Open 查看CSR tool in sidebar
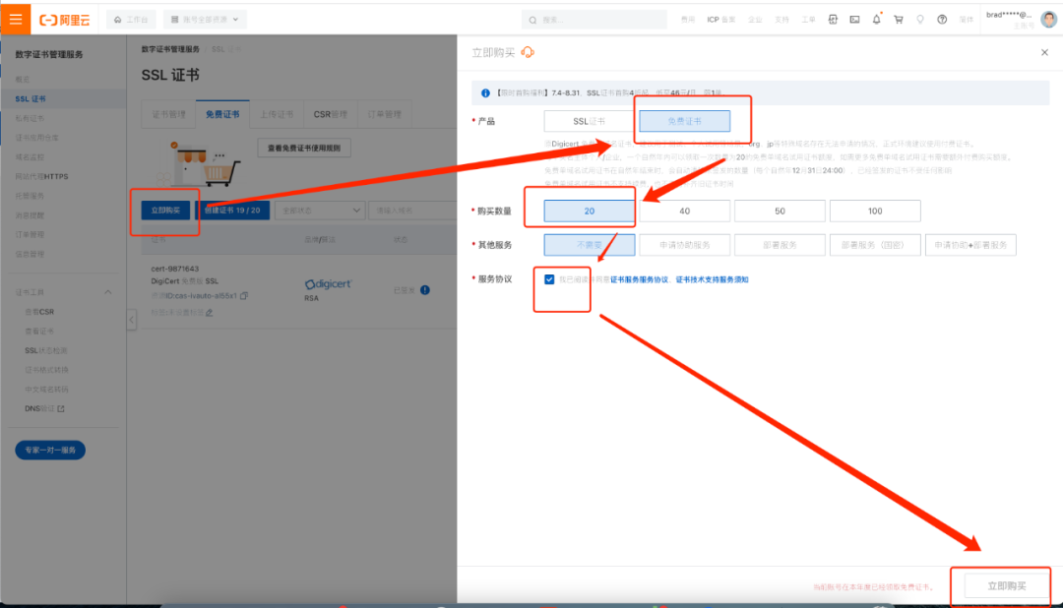This screenshot has height=608, width=1063. tap(39, 312)
